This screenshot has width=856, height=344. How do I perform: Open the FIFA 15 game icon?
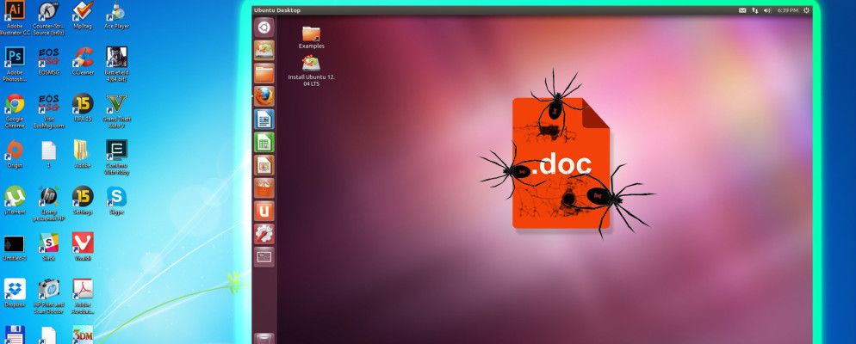pyautogui.click(x=83, y=107)
